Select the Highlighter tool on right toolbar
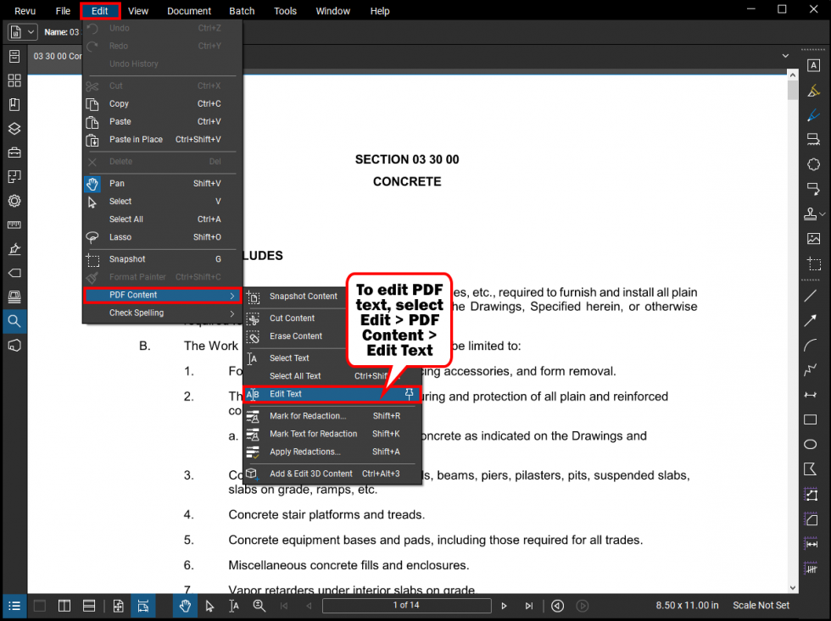 point(813,91)
